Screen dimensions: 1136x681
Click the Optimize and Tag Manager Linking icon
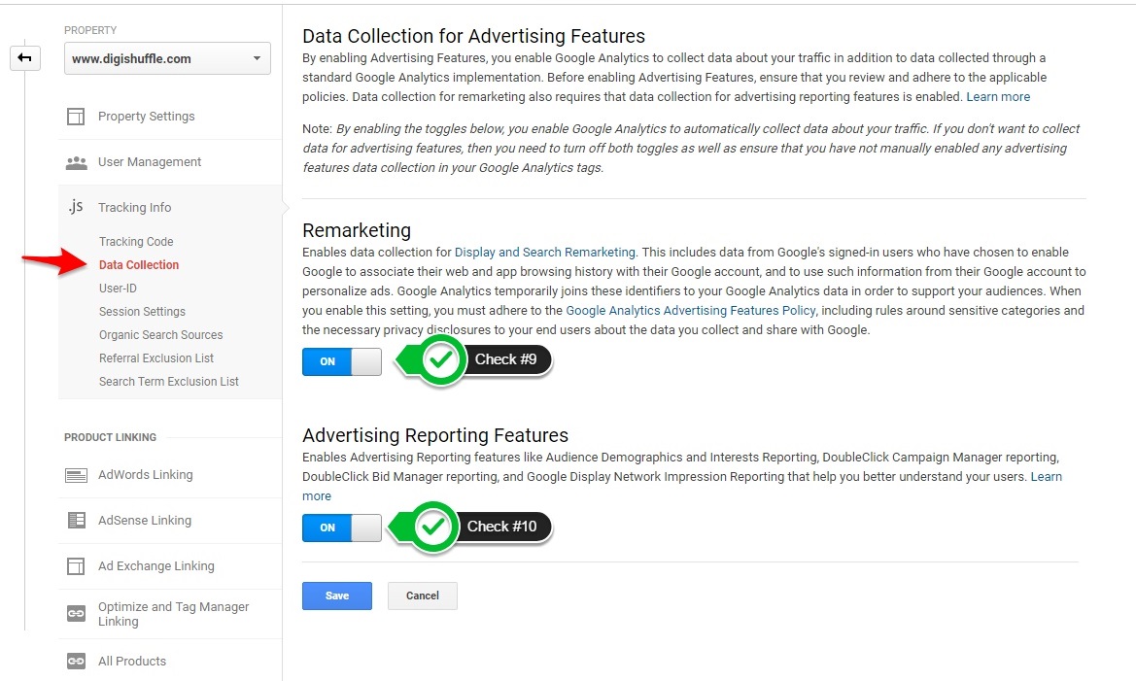77,613
